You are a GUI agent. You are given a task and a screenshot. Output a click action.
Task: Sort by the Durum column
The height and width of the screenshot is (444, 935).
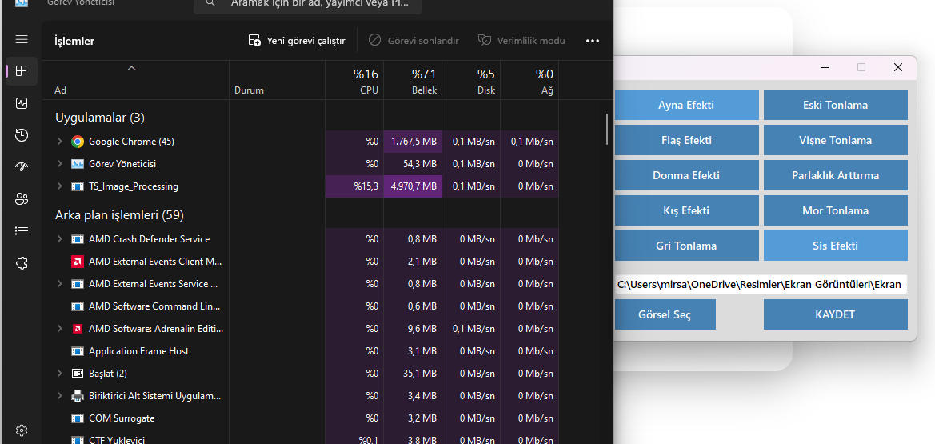278,81
